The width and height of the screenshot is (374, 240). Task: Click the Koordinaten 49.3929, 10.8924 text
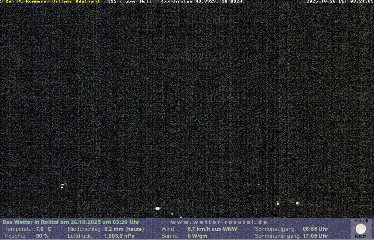pyautogui.click(x=201, y=1)
